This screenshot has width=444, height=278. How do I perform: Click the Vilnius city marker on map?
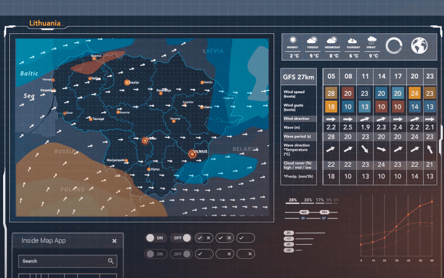click(192, 154)
